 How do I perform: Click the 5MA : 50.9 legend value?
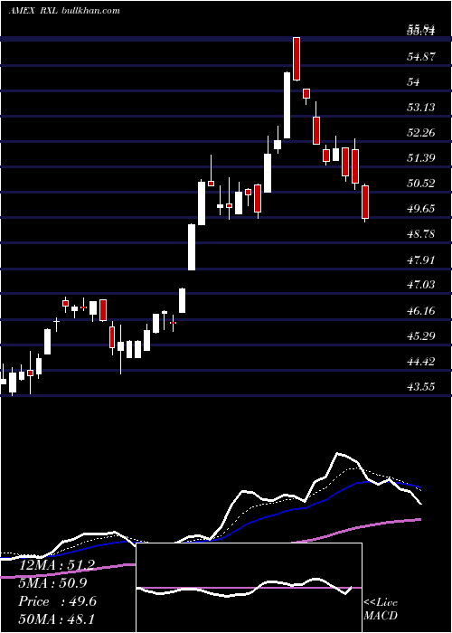pyautogui.click(x=52, y=583)
